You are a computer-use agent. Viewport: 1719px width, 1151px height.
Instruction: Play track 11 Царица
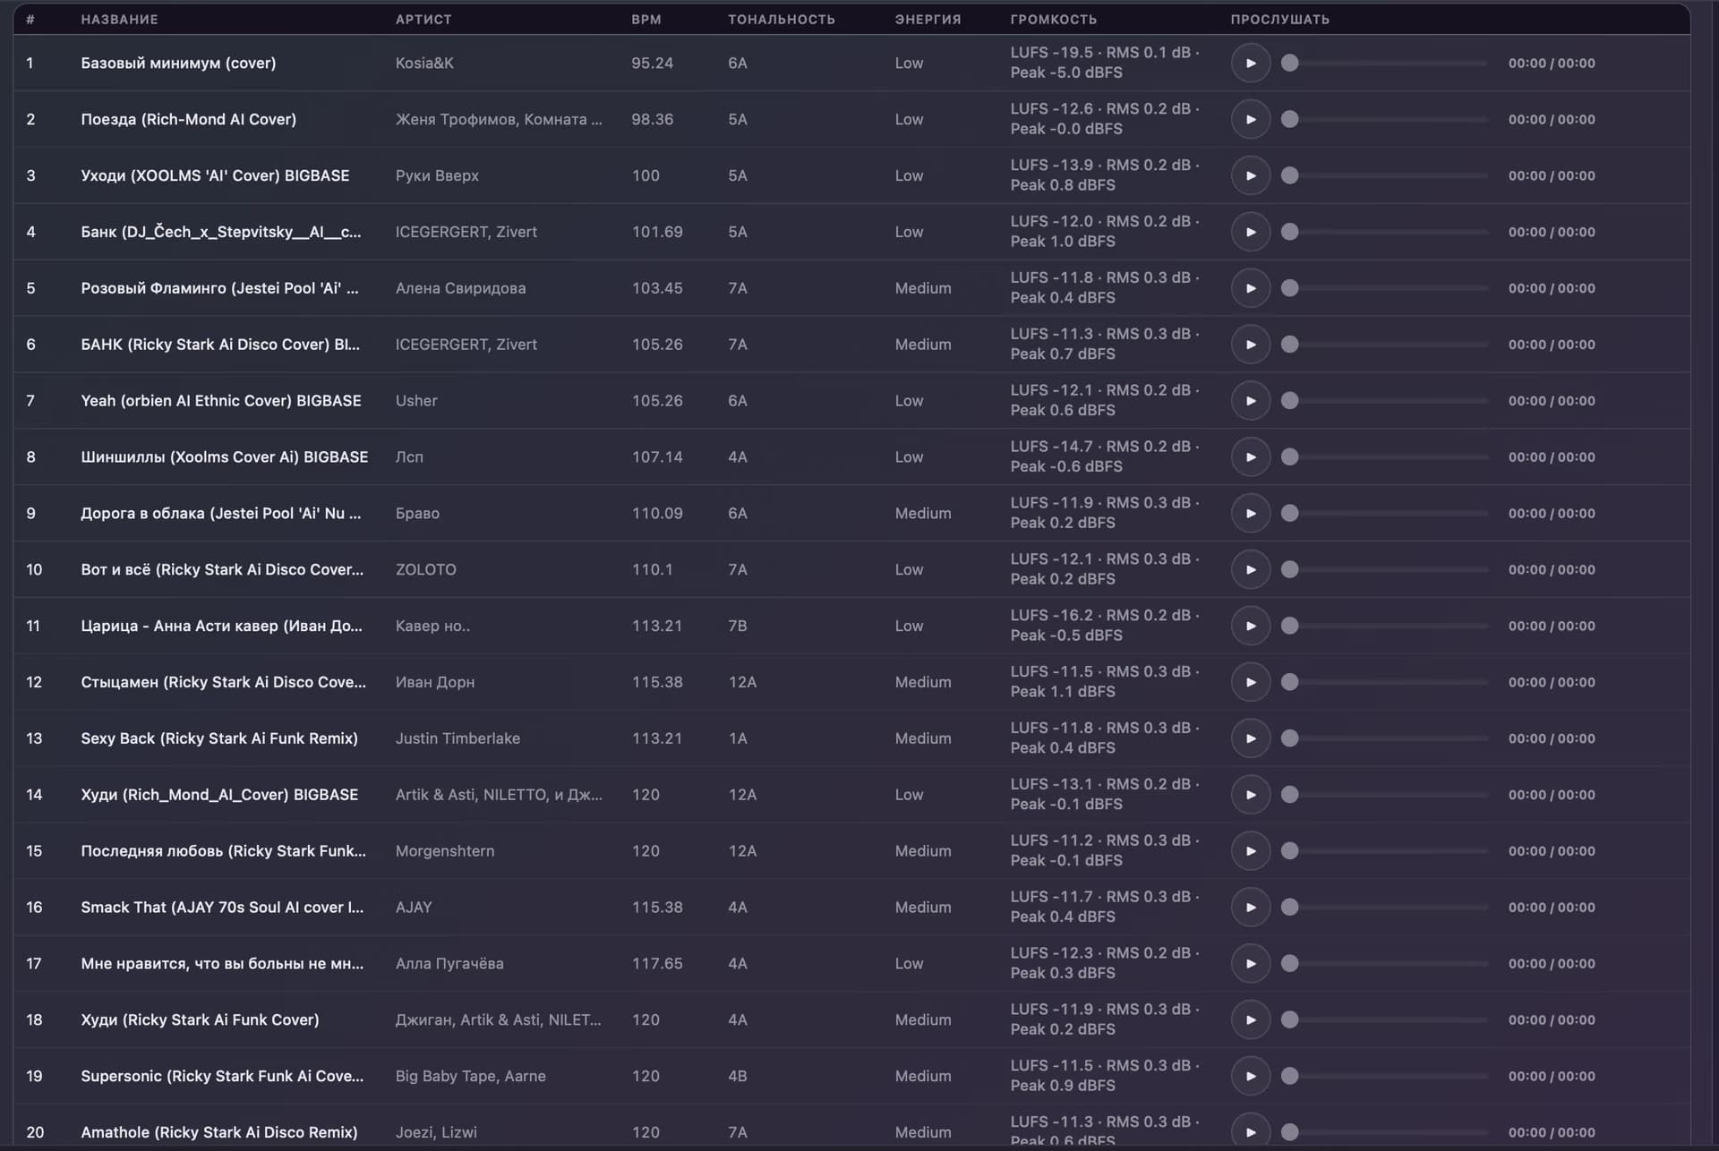coord(1250,626)
